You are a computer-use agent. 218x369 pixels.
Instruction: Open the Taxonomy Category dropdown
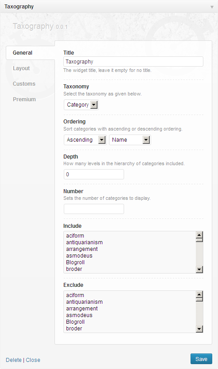click(x=81, y=105)
